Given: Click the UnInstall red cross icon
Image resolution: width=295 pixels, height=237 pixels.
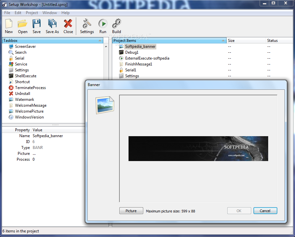Looking at the screenshot, I should click(11, 94).
